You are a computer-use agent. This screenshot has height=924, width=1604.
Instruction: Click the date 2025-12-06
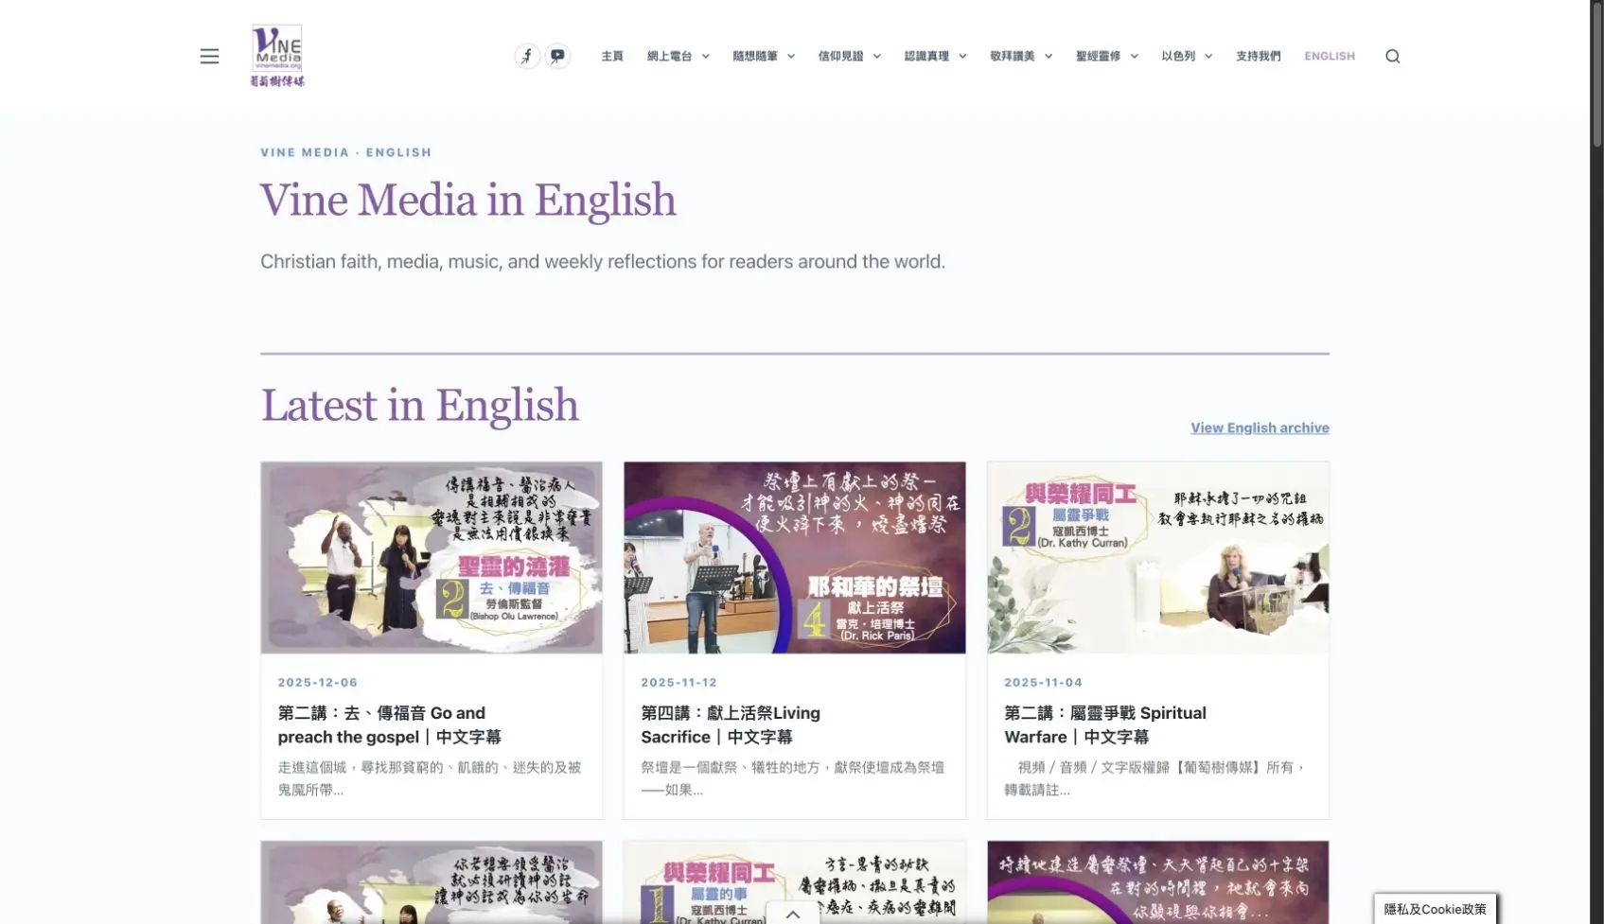coord(318,682)
